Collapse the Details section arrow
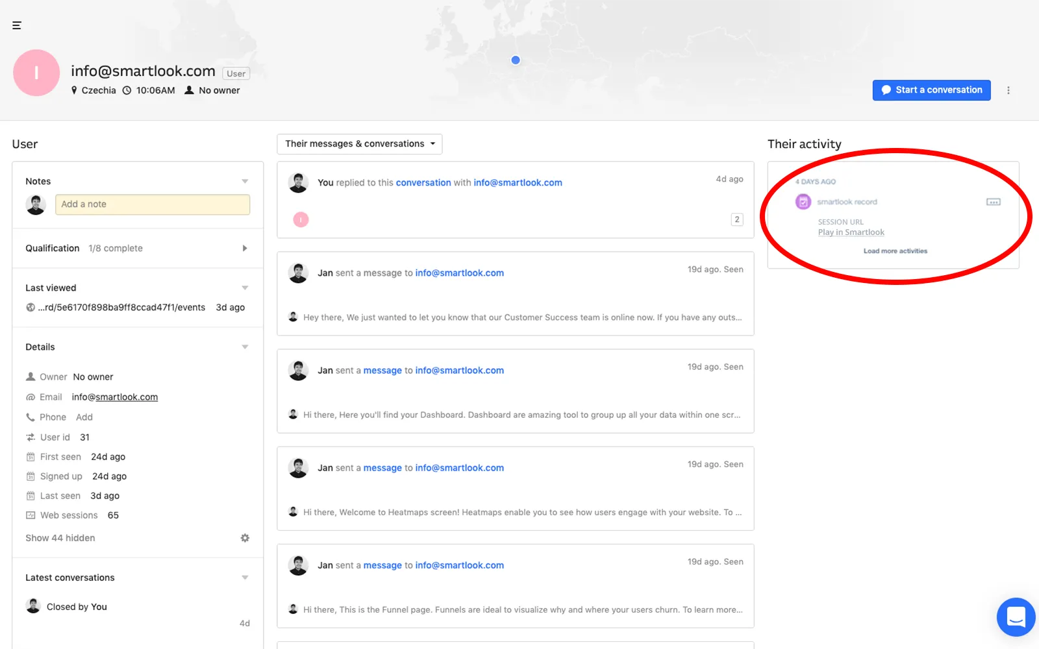Image resolution: width=1039 pixels, height=649 pixels. (x=245, y=347)
